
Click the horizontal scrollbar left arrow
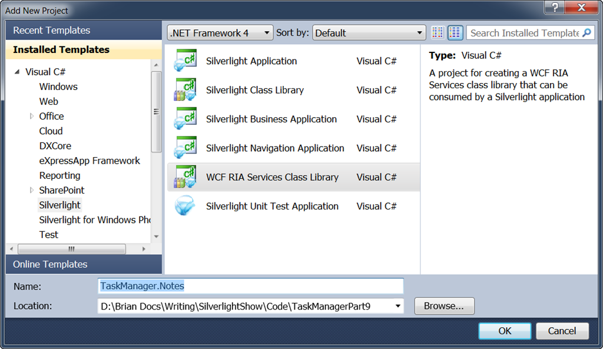click(12, 249)
